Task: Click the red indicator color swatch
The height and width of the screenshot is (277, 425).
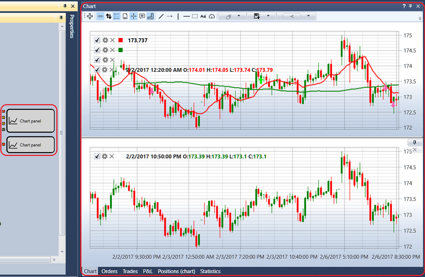Action: [x=121, y=40]
